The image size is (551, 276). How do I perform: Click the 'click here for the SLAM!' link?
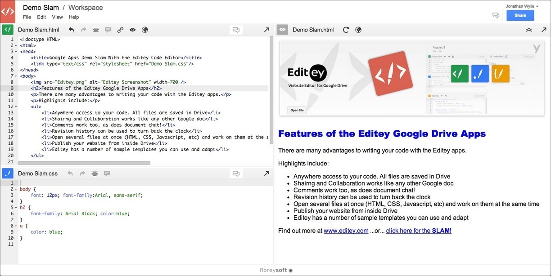[x=419, y=231]
